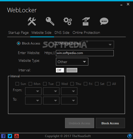Check the Sat day checkbox
Image resolution: width=133 pixels, height=139 pixels.
click(97, 84)
